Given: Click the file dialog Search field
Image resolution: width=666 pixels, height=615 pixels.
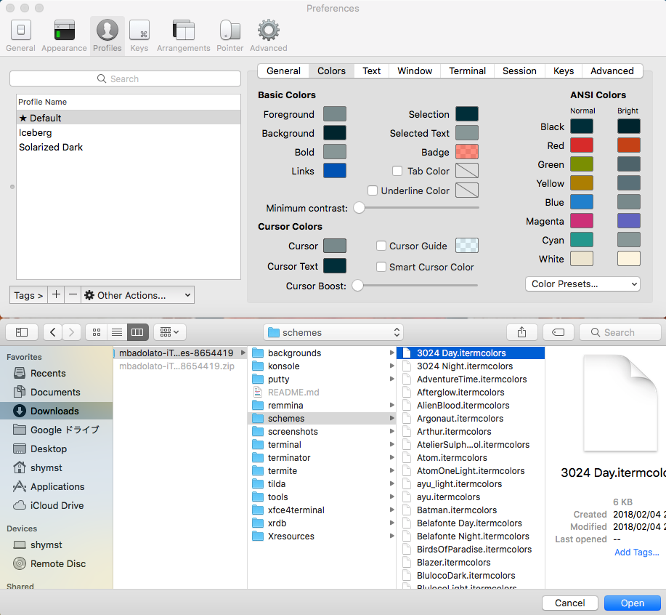Looking at the screenshot, I should tap(620, 332).
